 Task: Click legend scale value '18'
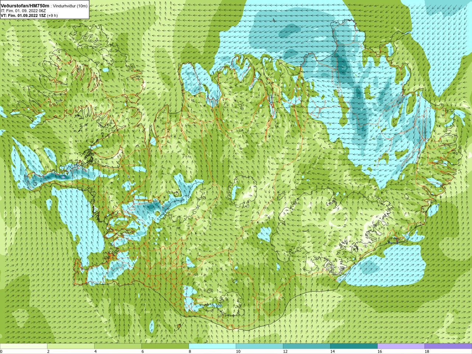(427, 351)
